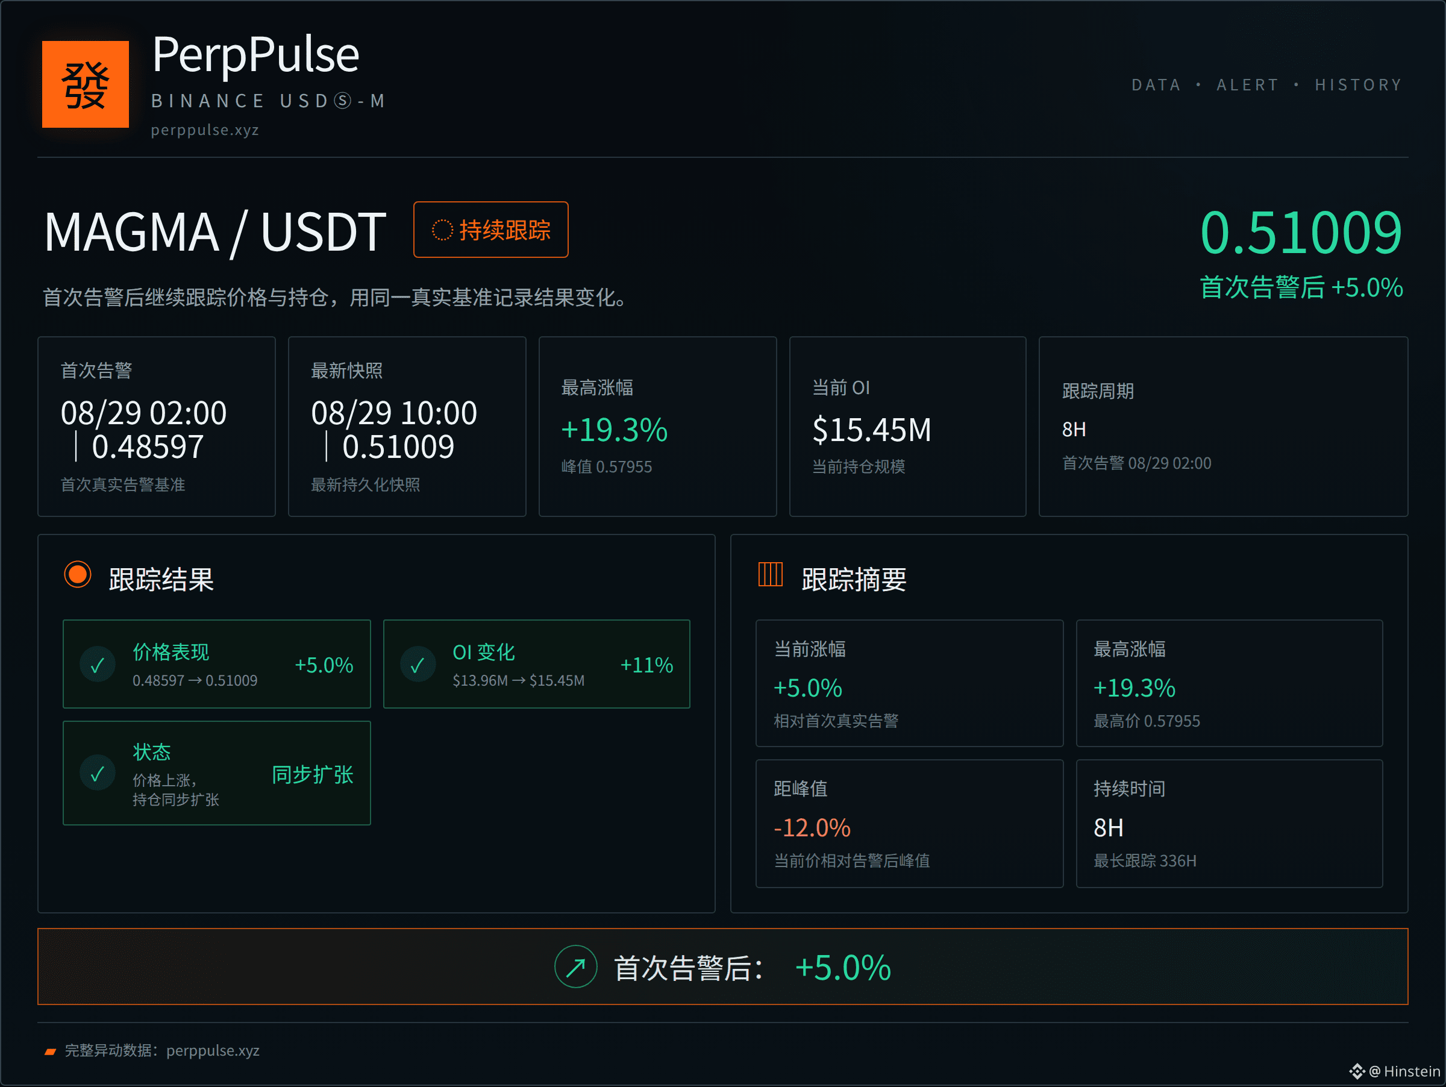Toggle the 状态 checkmark
The width and height of the screenshot is (1446, 1087).
point(98,773)
